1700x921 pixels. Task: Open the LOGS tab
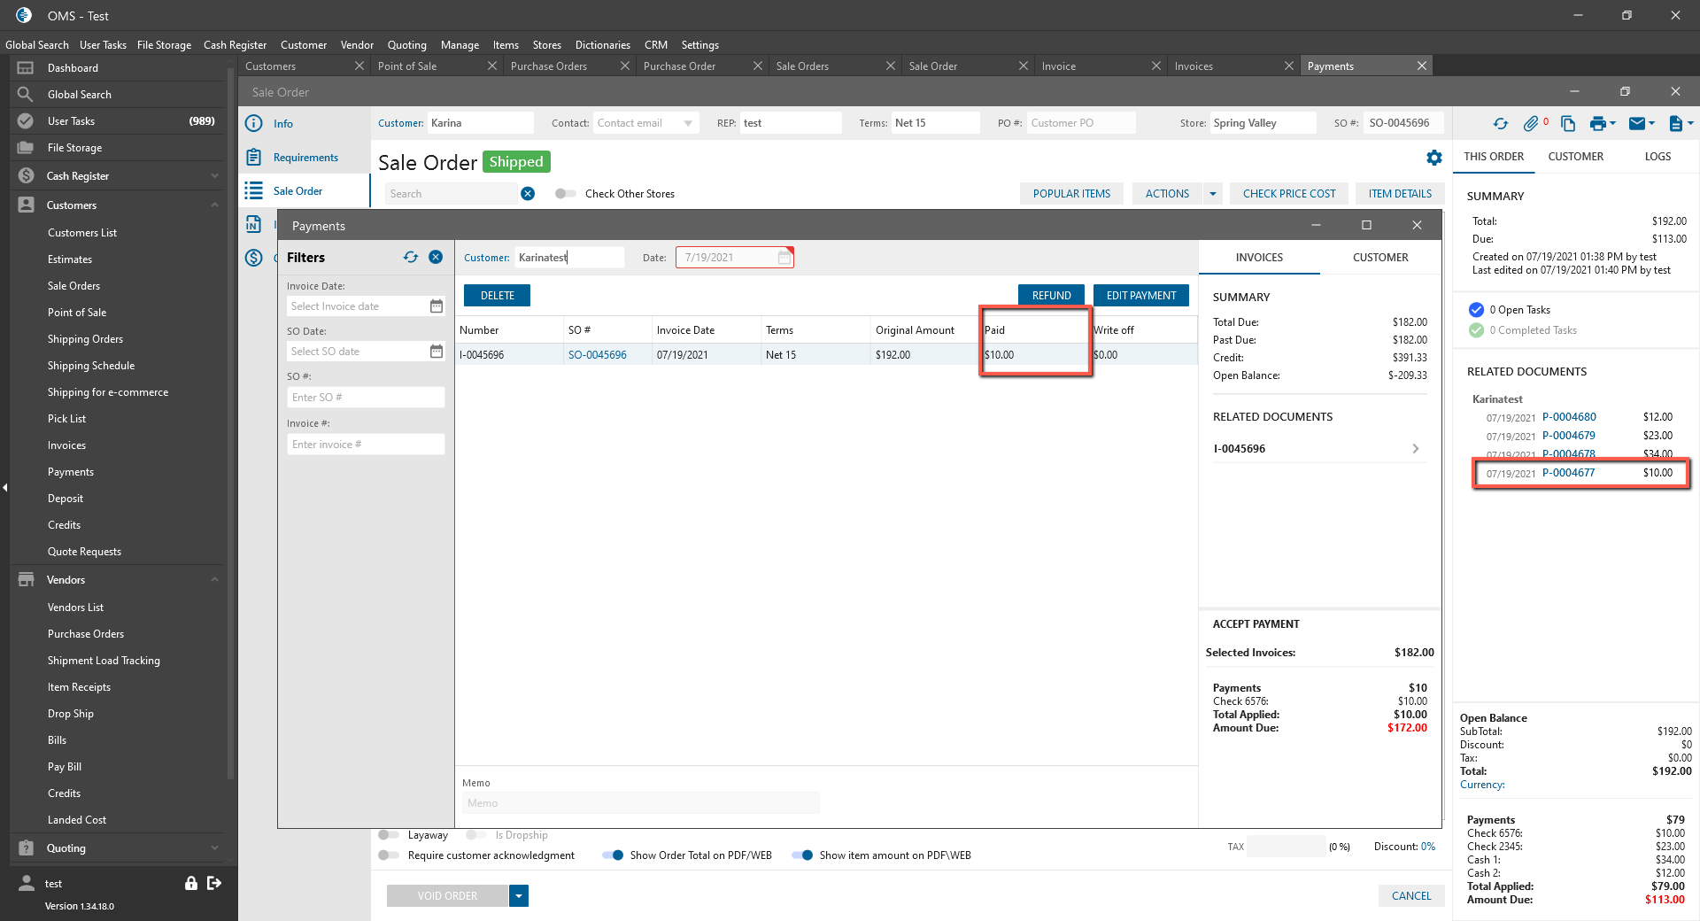coord(1657,157)
